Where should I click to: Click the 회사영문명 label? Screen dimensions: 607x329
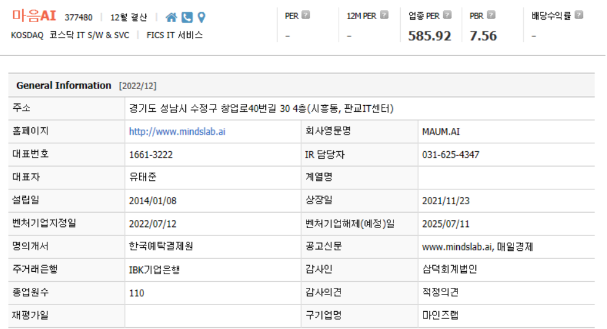[328, 131]
